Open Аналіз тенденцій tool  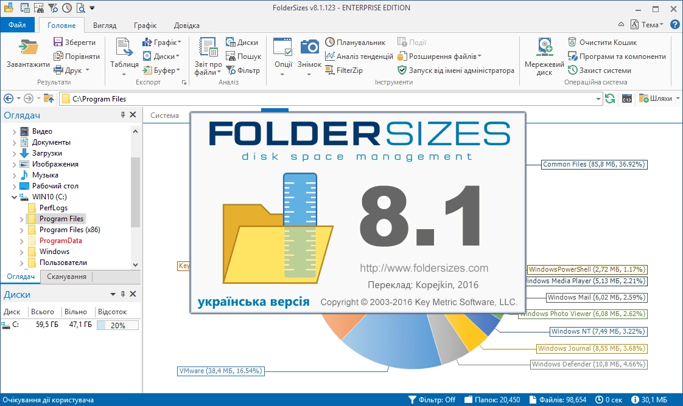[x=359, y=56]
